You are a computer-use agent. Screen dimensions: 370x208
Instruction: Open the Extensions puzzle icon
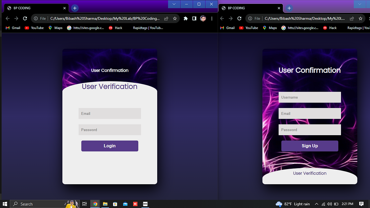point(186,19)
